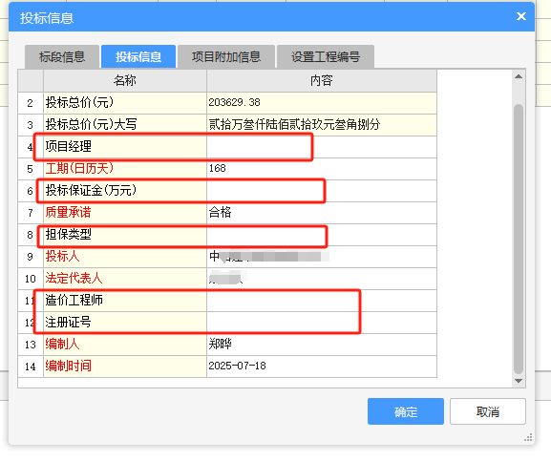Click the scrollbar down arrow
551x461 pixels.
519,381
